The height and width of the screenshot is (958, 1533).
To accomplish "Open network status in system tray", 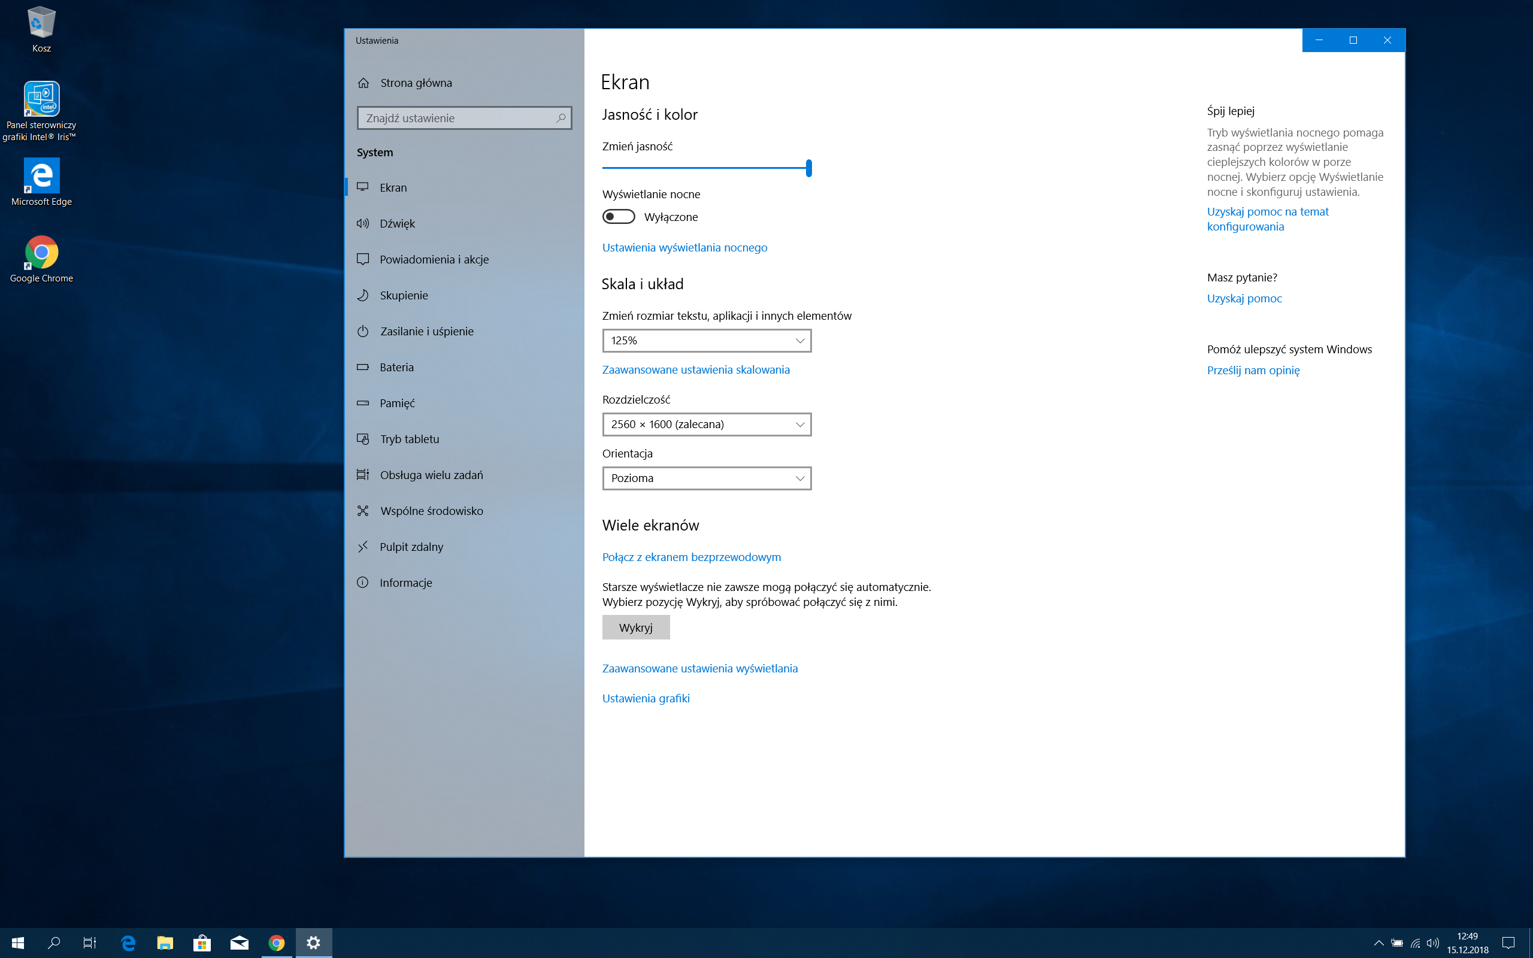I will pyautogui.click(x=1415, y=943).
